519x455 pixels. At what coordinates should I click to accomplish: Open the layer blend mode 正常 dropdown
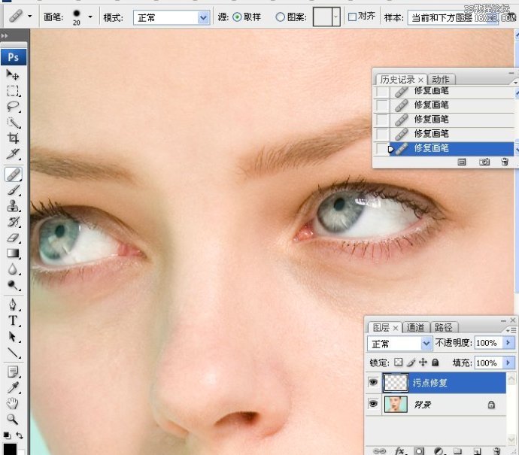399,344
